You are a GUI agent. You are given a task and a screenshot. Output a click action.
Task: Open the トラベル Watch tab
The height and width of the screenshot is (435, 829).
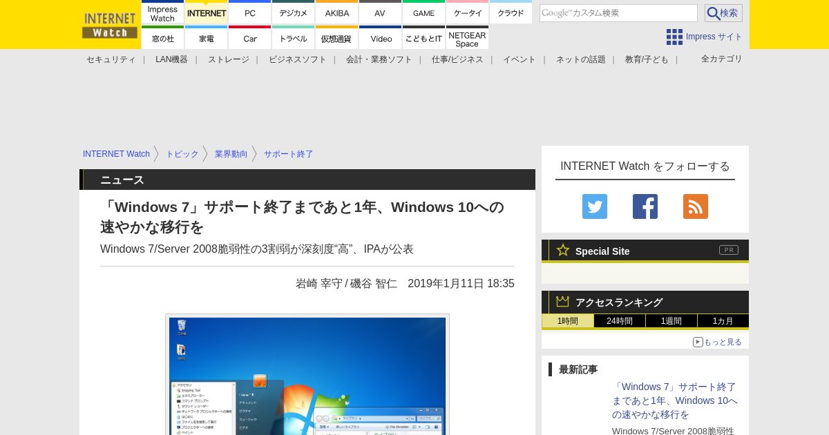[x=293, y=38]
